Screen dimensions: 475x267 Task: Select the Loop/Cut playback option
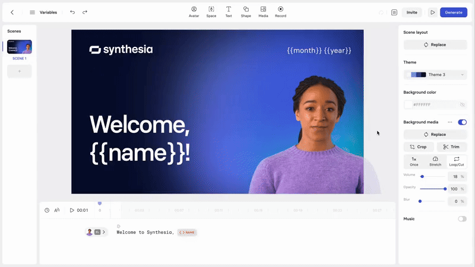point(457,161)
